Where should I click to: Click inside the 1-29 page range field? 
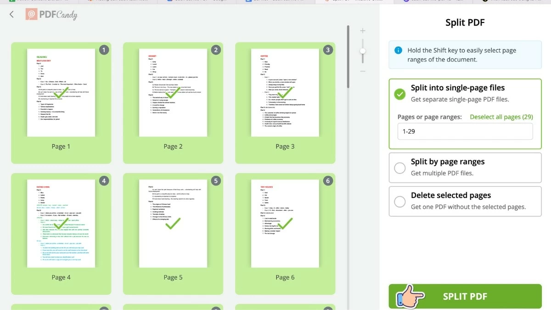point(465,131)
